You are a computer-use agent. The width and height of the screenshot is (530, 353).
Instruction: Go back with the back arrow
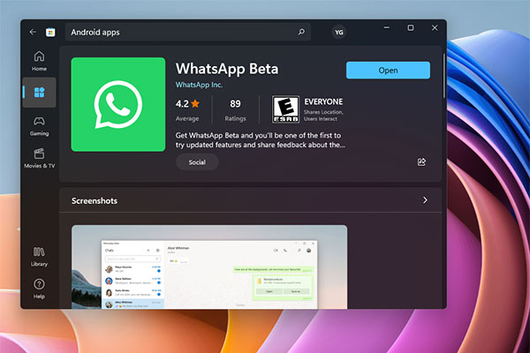(33, 32)
